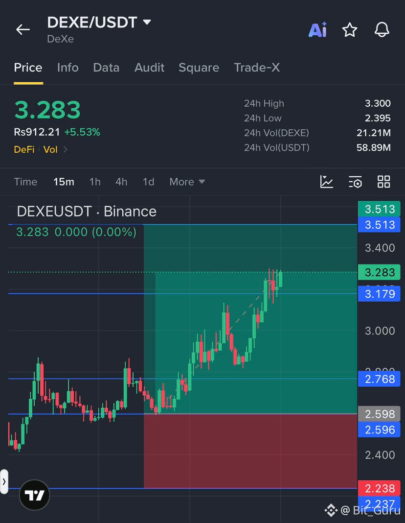Click the large 3.283 price
405x523 pixels.
coord(47,110)
